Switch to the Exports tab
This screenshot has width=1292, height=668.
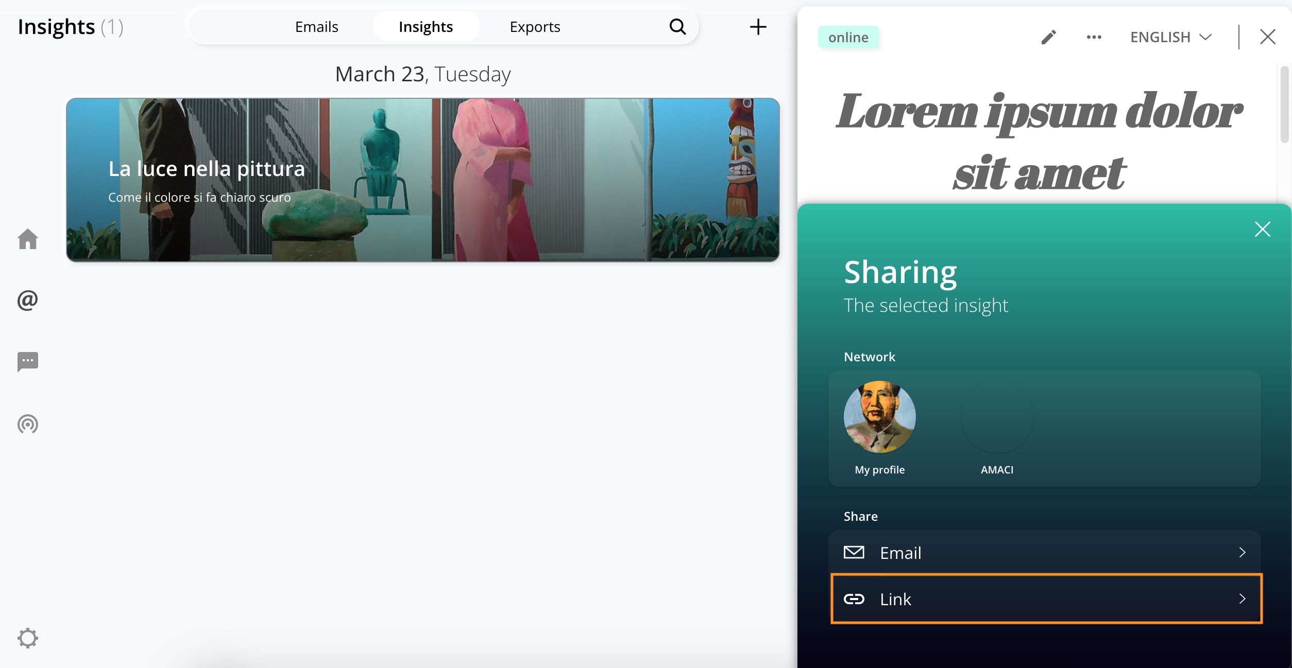pos(535,27)
